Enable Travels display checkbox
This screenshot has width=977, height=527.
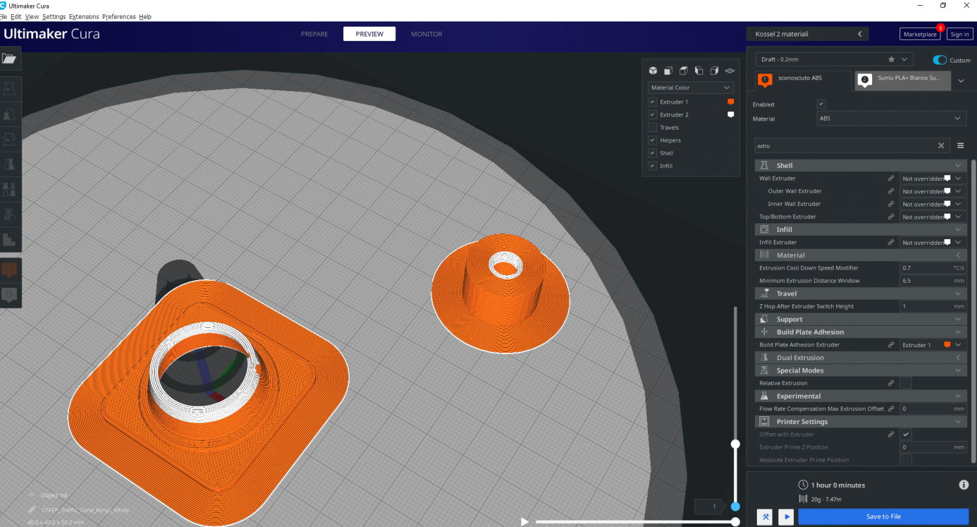click(652, 128)
